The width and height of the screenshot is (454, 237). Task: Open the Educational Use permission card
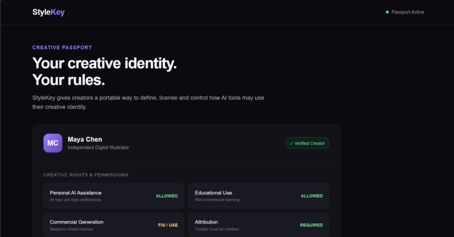tap(259, 196)
